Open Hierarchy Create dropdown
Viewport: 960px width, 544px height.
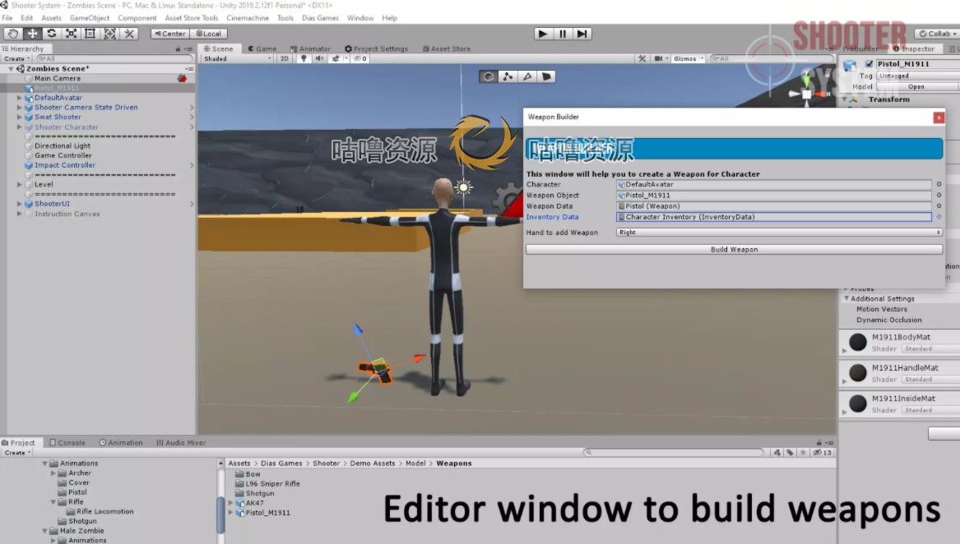click(16, 58)
